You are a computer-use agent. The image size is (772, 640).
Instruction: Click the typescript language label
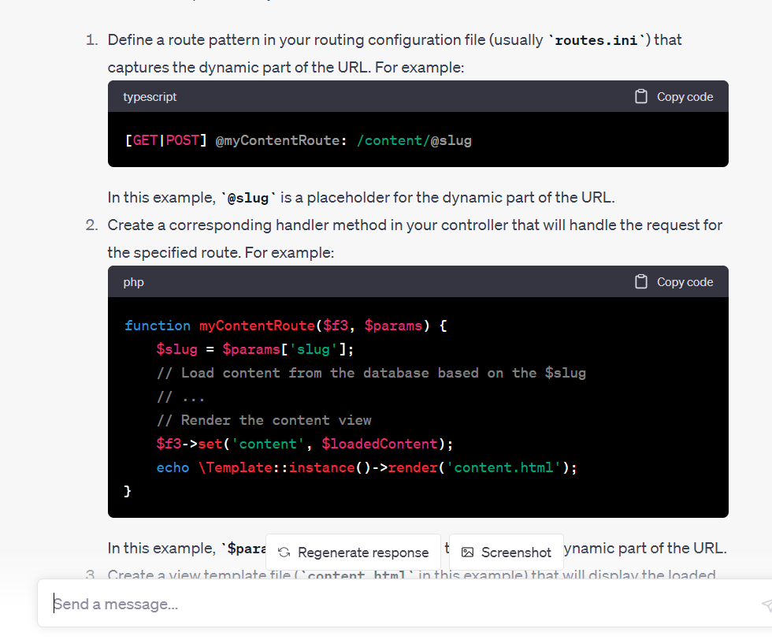click(150, 97)
